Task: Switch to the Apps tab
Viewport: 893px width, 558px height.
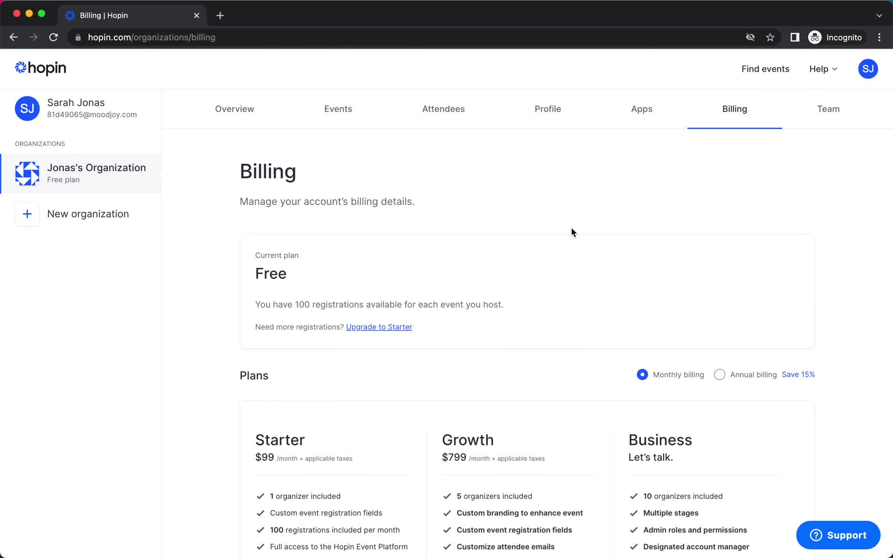Action: point(642,109)
